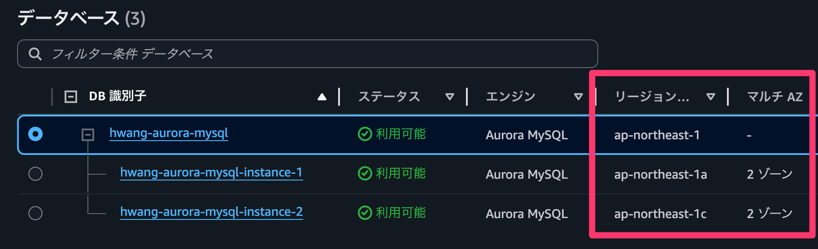Viewport: 818px width, 249px height.
Task: Click the available status icon for hwang-aurora-mysql
Action: (x=365, y=134)
